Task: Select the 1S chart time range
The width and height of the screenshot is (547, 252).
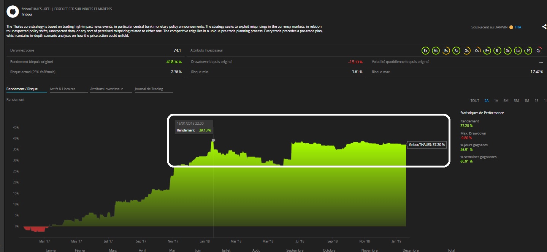Action: pyautogui.click(x=536, y=101)
